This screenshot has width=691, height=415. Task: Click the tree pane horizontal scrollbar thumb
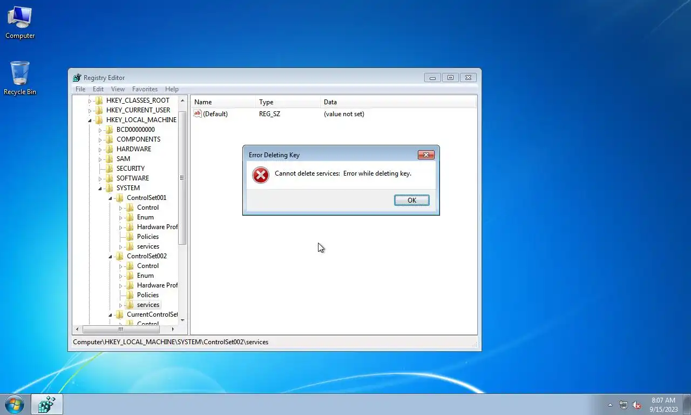[121, 329]
